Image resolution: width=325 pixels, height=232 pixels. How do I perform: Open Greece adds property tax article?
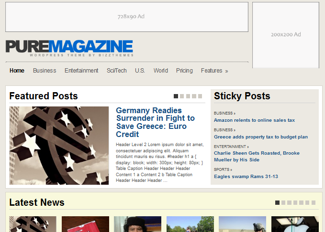click(x=261, y=137)
